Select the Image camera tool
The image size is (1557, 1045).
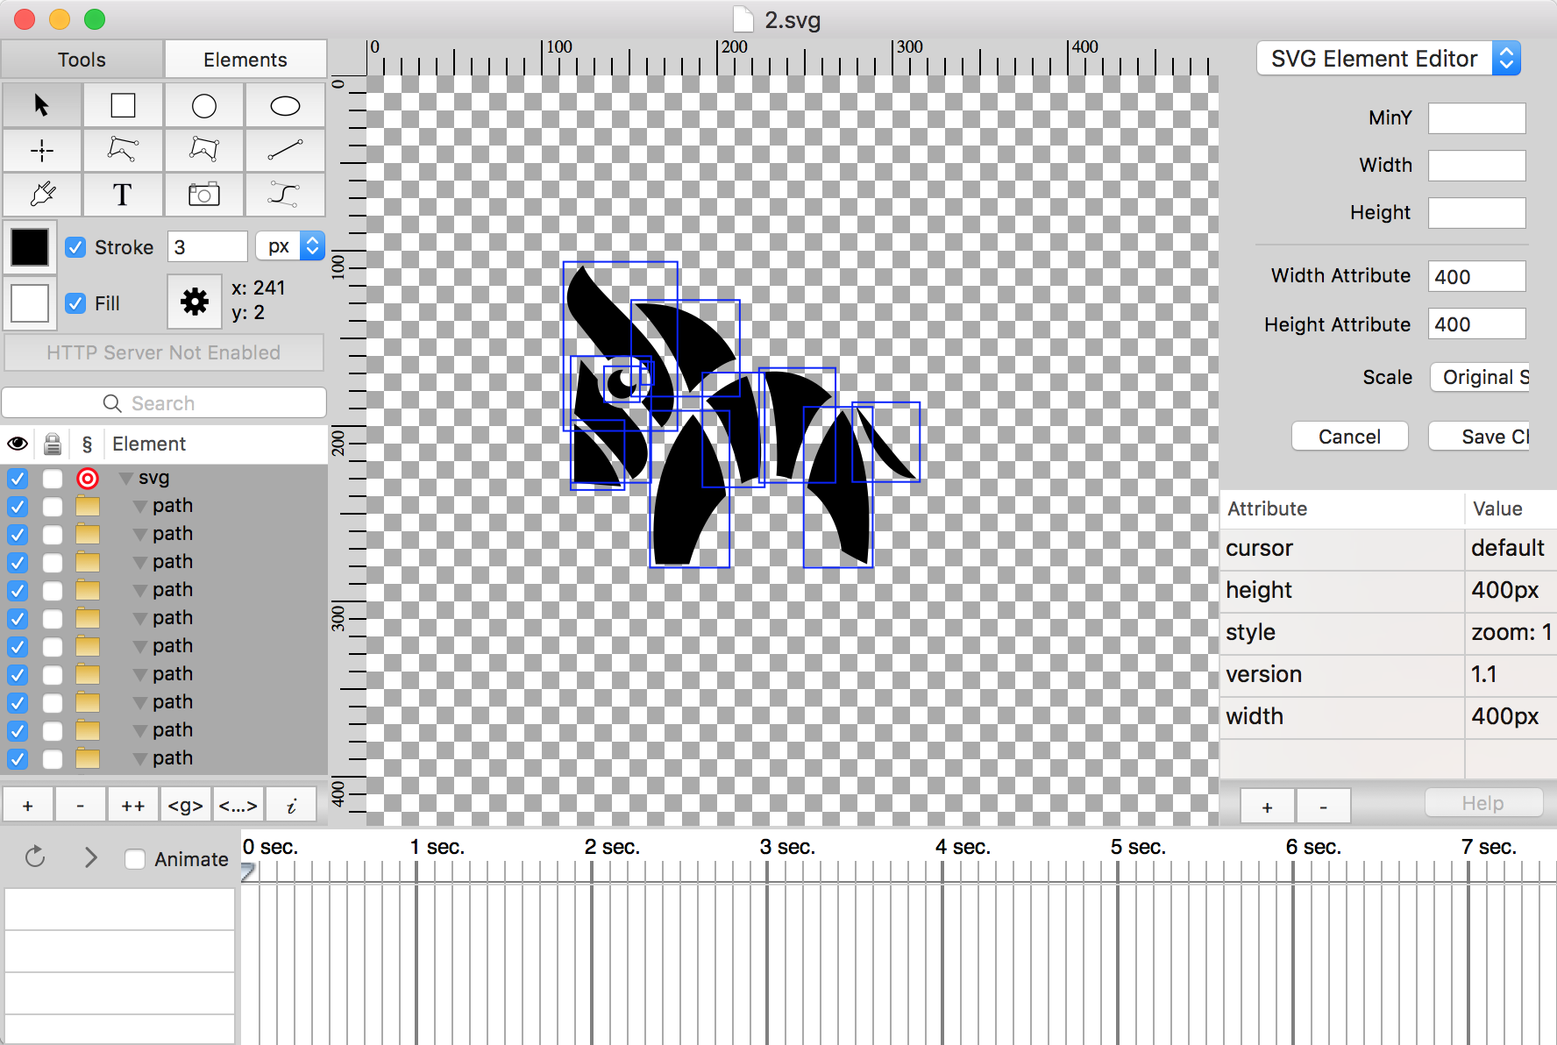[203, 195]
